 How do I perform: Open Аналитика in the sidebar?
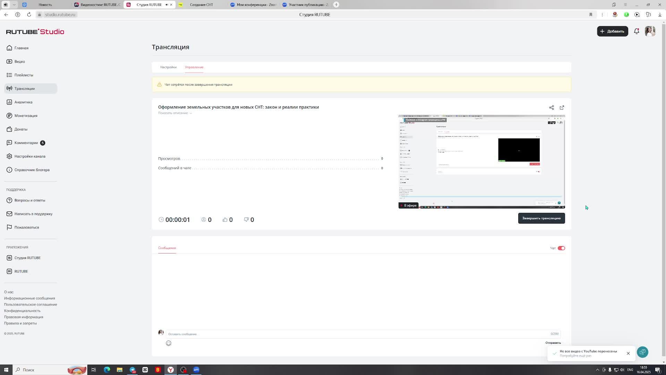point(23,102)
